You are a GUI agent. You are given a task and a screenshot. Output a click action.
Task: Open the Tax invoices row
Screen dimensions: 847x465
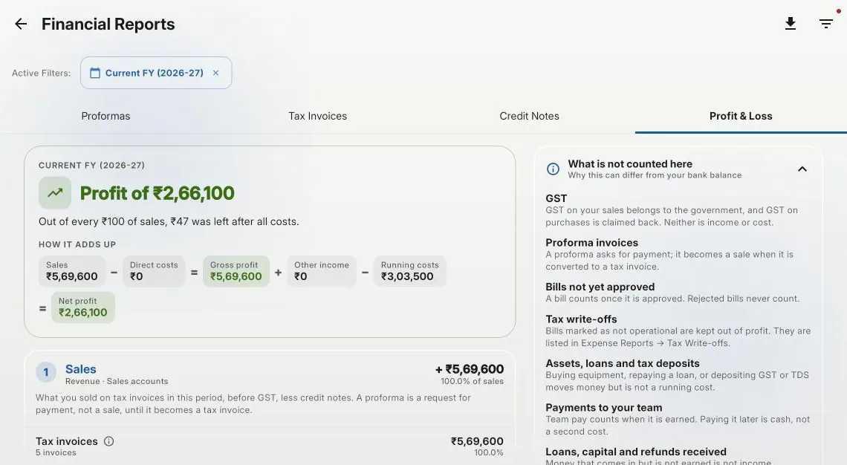[x=270, y=446]
